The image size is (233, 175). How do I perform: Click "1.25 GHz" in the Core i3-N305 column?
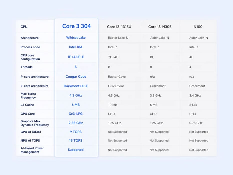[156, 123]
